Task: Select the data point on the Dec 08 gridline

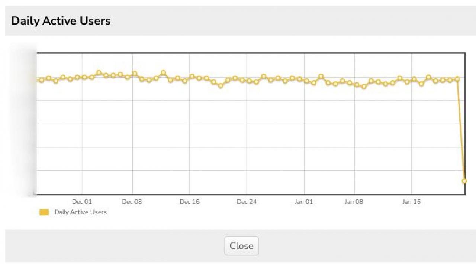Action: [135, 74]
